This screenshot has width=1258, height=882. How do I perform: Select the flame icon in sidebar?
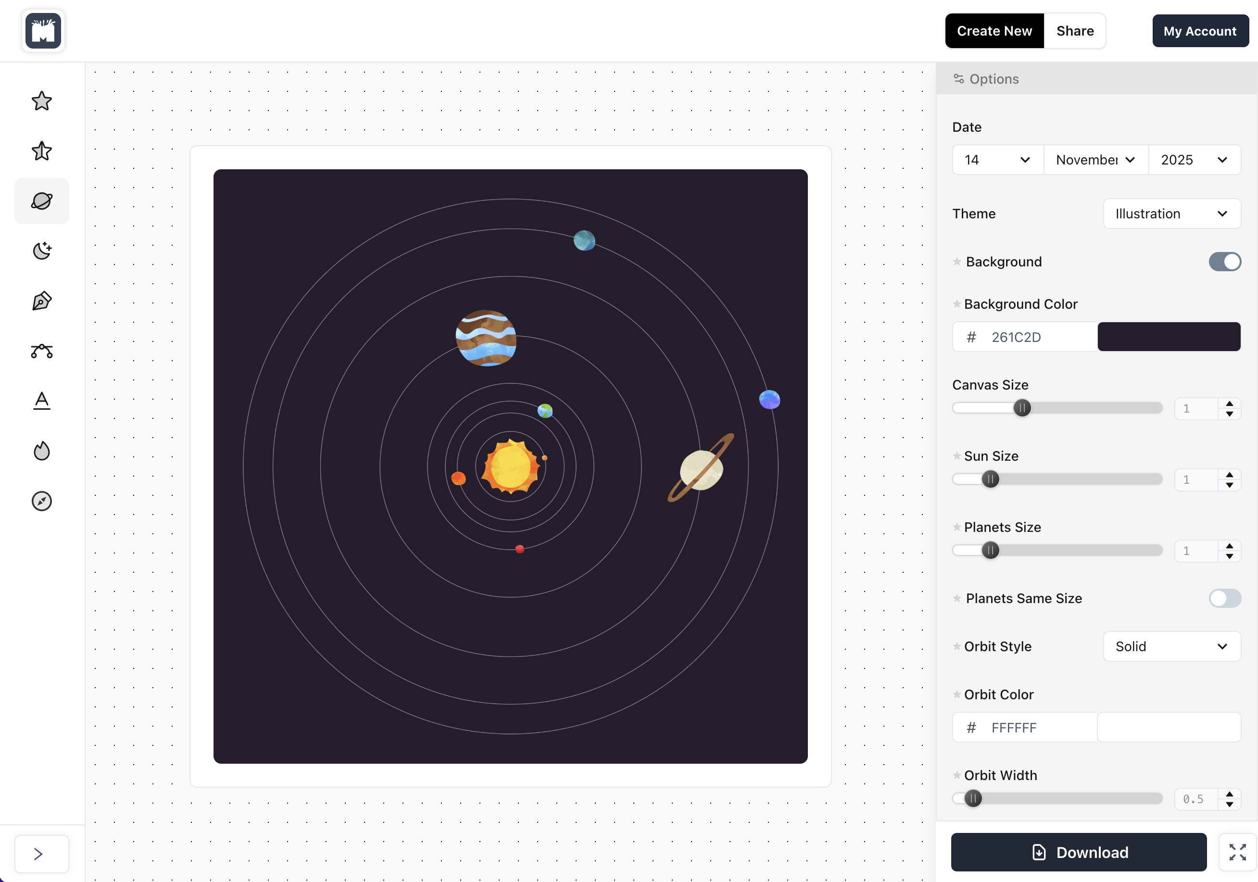(42, 451)
